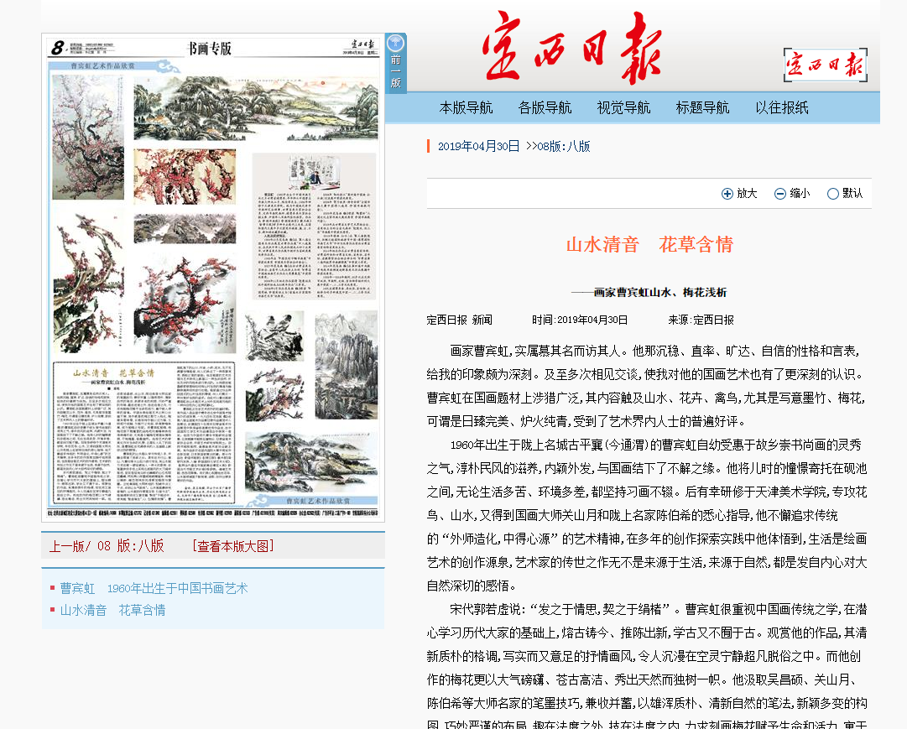Image resolution: width=907 pixels, height=729 pixels.
Task: Click the 上一版 previous edition link
Action: point(67,545)
